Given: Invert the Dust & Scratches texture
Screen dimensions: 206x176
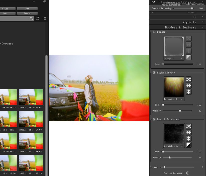Looking at the screenshot, I should click(x=188, y=145).
